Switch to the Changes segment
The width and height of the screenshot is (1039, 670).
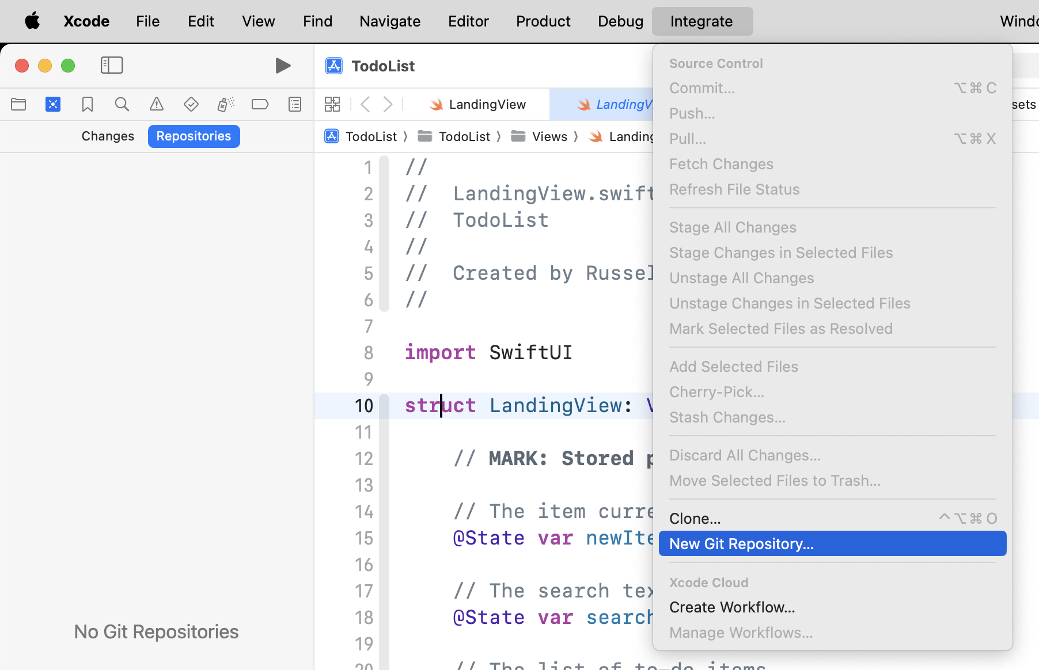(x=108, y=136)
